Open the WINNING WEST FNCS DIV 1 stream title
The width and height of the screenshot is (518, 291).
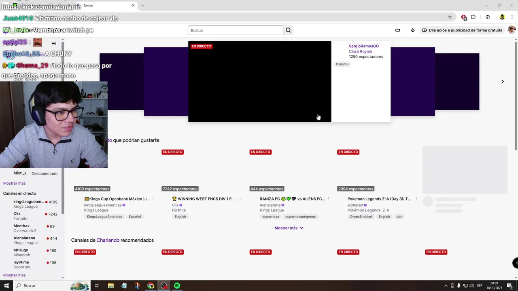[x=204, y=199]
